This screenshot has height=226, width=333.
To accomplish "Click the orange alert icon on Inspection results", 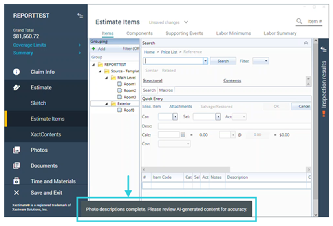I will [x=324, y=114].
